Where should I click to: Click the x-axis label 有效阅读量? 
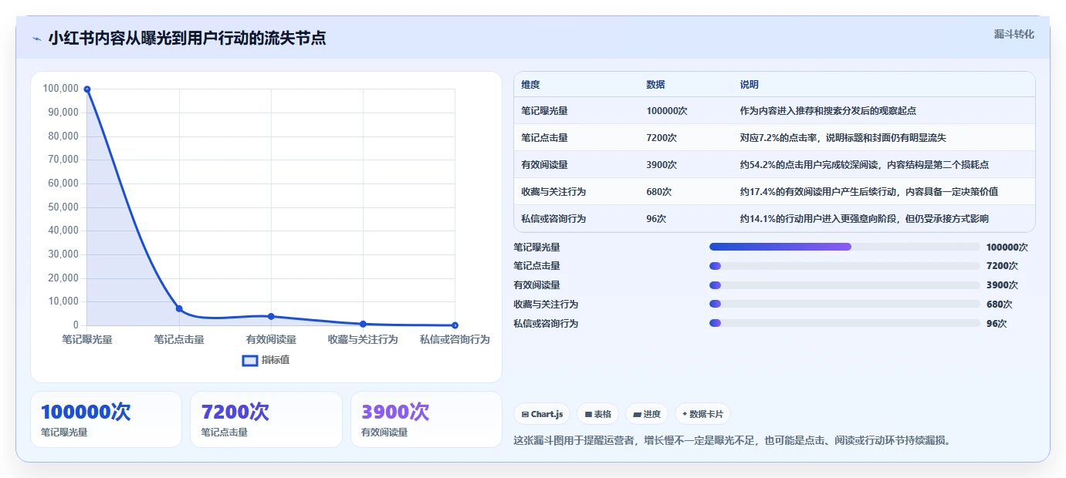point(271,340)
